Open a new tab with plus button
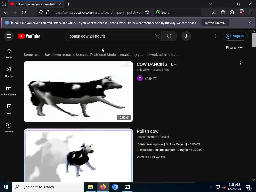The image size is (256, 192). click(x=68, y=4)
